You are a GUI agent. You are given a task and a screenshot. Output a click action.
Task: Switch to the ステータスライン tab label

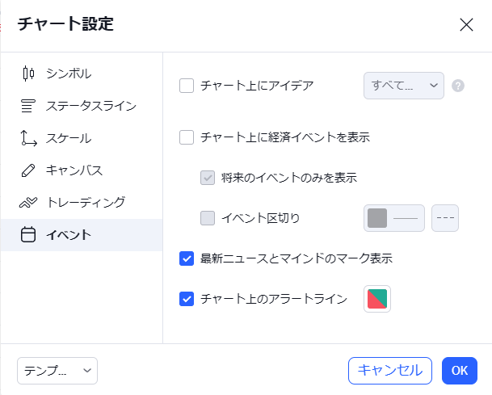click(91, 106)
